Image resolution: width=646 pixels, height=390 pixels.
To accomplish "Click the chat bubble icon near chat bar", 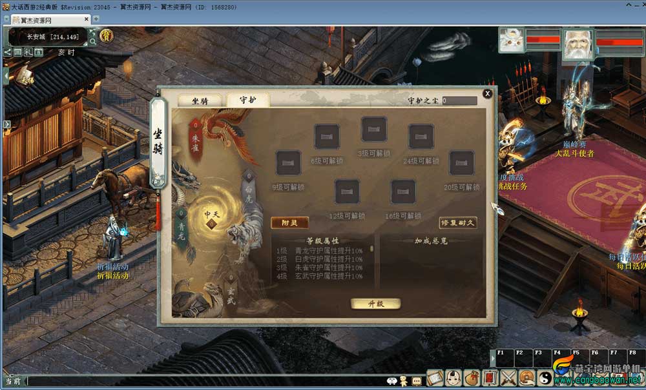I will click(417, 381).
